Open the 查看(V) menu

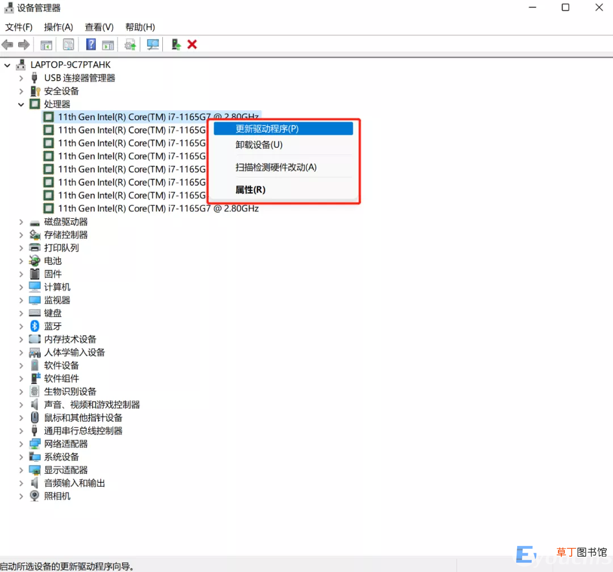(99, 27)
